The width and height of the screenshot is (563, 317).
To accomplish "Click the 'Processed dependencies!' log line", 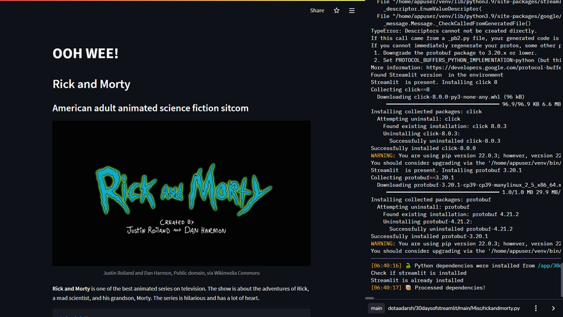I will (450, 288).
